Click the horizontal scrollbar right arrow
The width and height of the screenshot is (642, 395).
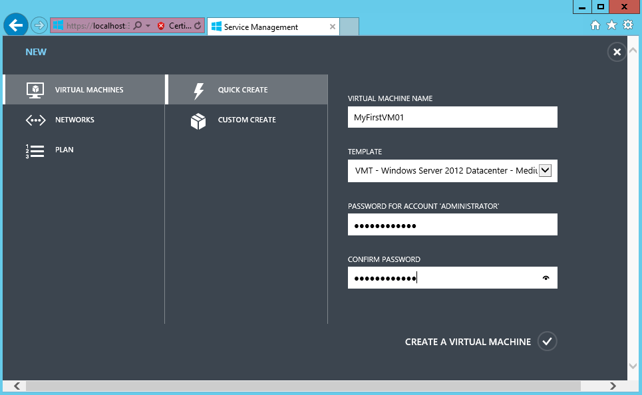click(613, 386)
